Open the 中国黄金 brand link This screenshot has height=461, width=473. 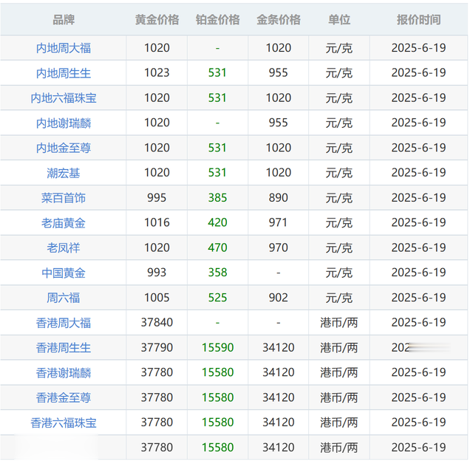[64, 273]
